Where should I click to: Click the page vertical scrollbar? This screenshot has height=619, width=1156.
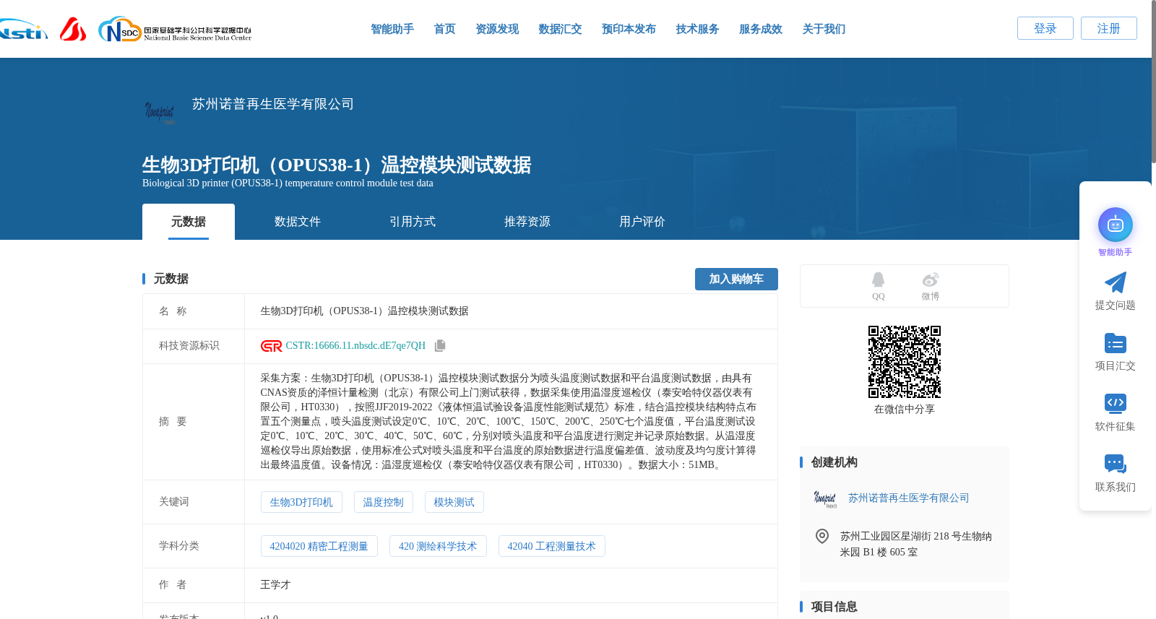[x=1153, y=82]
